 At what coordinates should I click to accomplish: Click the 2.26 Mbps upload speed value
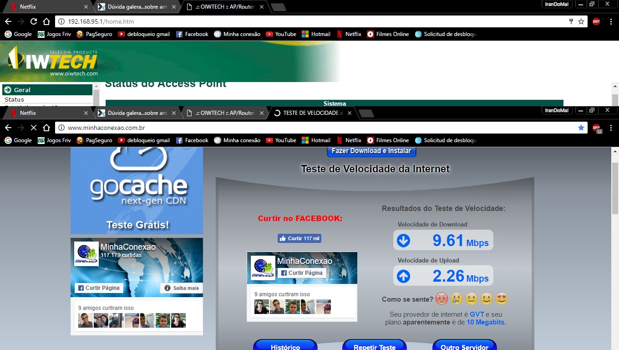[460, 276]
